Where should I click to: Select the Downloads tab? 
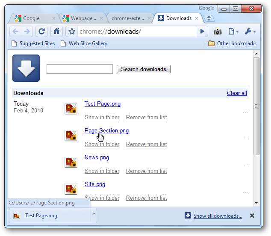point(178,18)
